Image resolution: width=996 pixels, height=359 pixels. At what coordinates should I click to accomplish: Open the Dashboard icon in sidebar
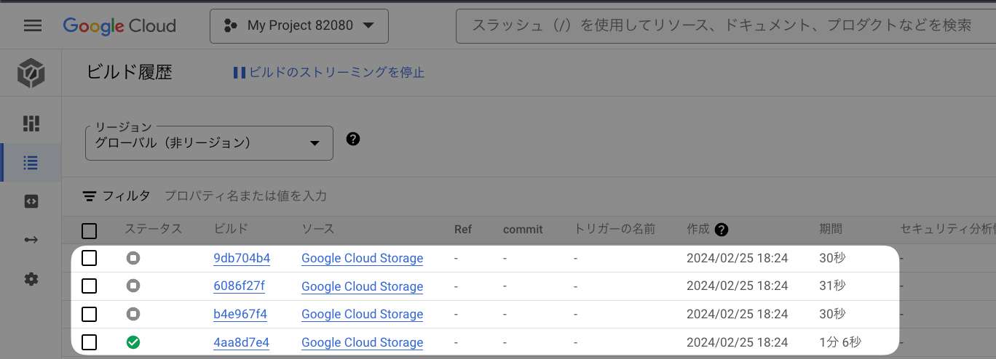[x=31, y=123]
